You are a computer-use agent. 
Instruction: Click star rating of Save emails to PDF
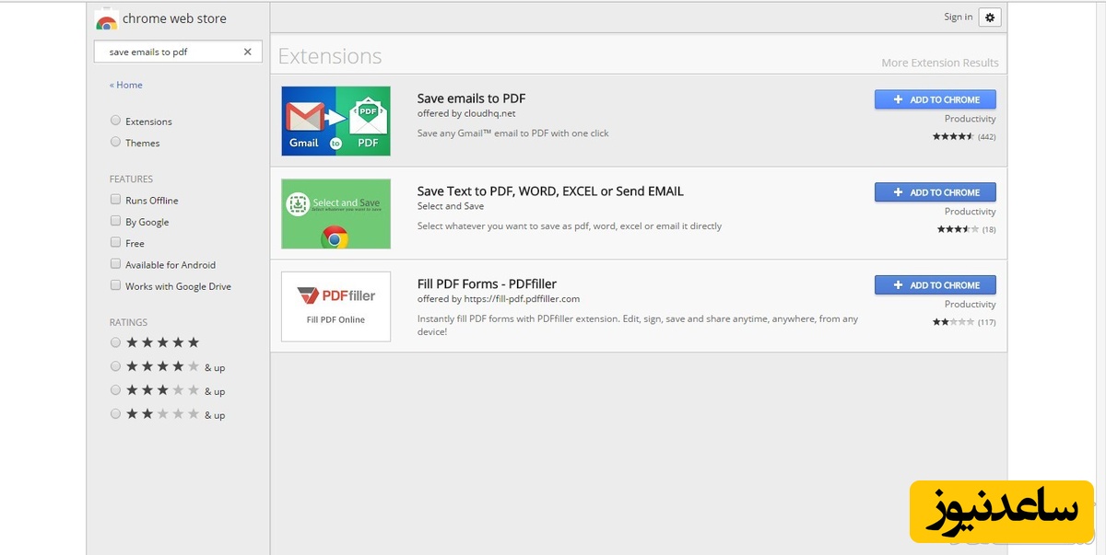pos(953,136)
